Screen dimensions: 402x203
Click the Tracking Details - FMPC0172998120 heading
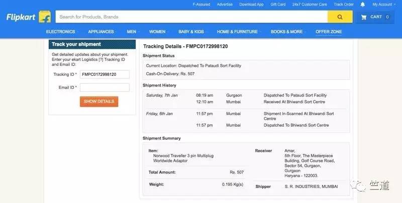point(185,46)
